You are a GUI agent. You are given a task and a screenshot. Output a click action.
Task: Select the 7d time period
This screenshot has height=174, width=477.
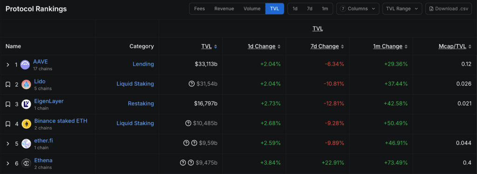tap(310, 9)
